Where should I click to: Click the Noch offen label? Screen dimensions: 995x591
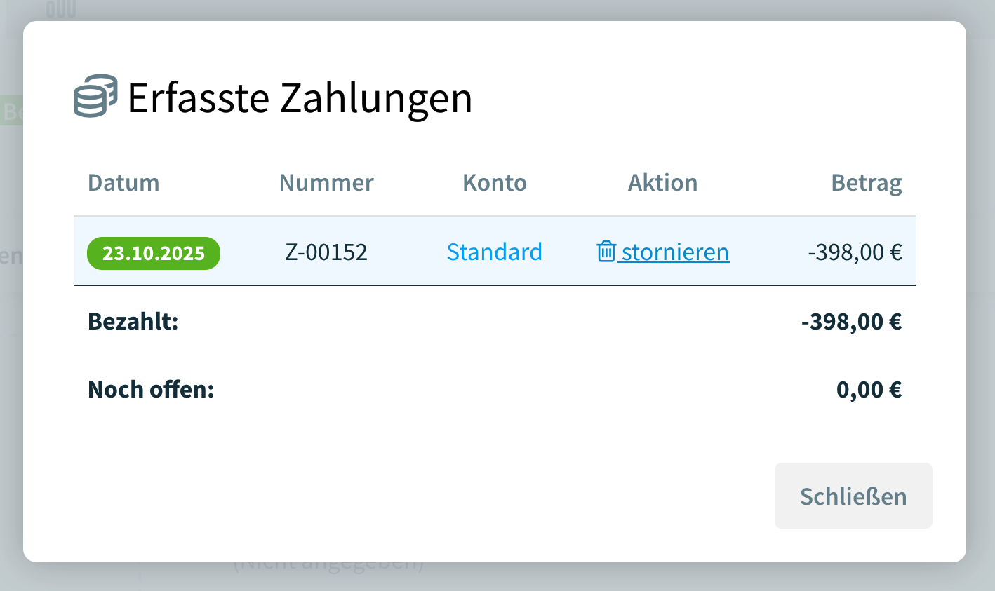click(x=152, y=389)
